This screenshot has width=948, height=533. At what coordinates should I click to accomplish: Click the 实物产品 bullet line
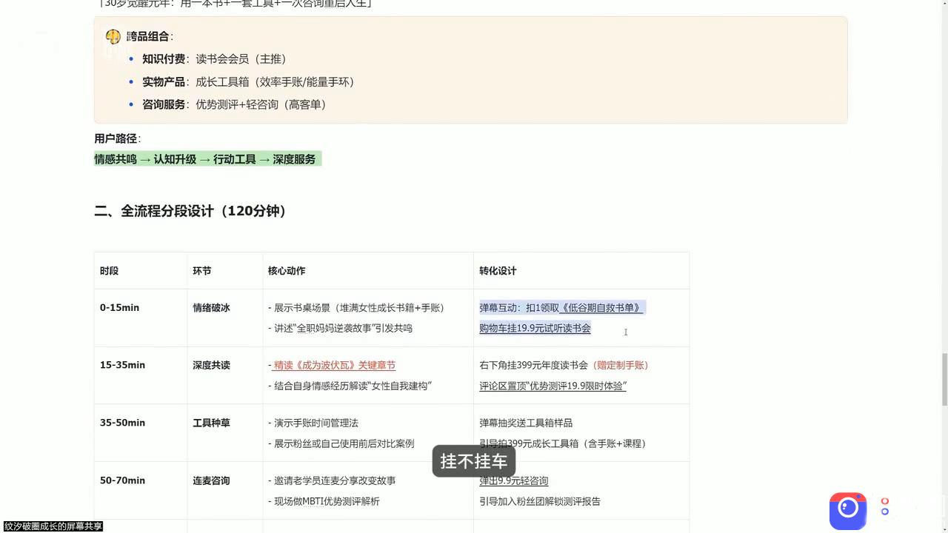coord(249,81)
